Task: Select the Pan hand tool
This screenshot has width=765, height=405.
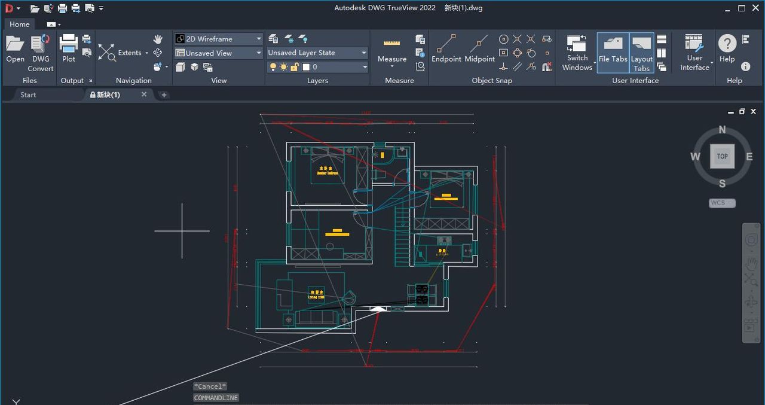Action: click(x=158, y=39)
